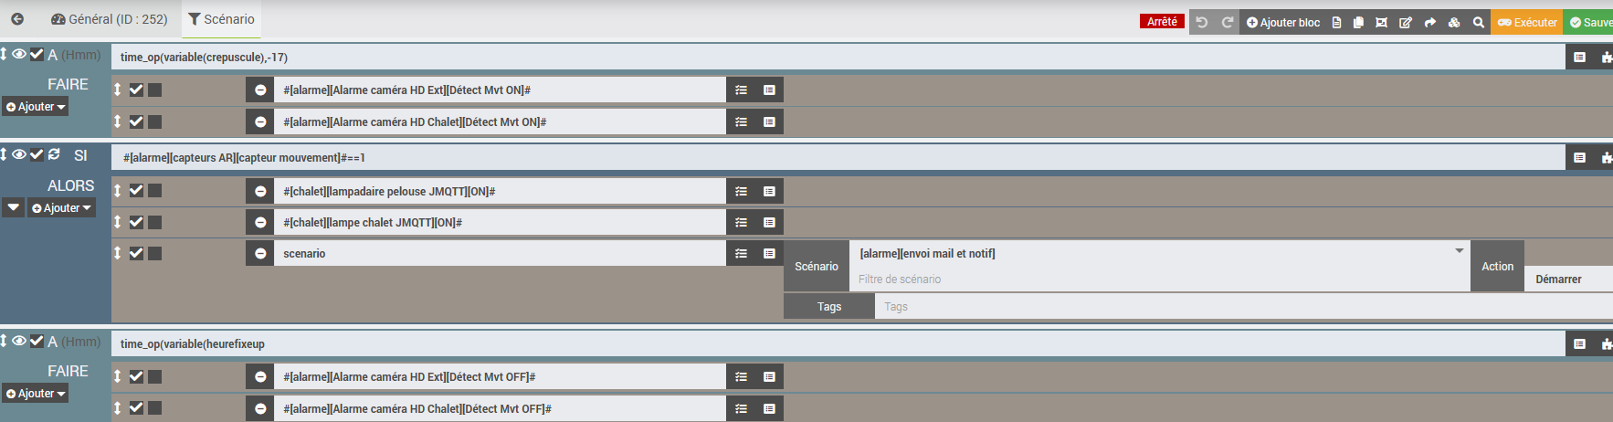Click the Ajouter bloc button

tap(1283, 22)
